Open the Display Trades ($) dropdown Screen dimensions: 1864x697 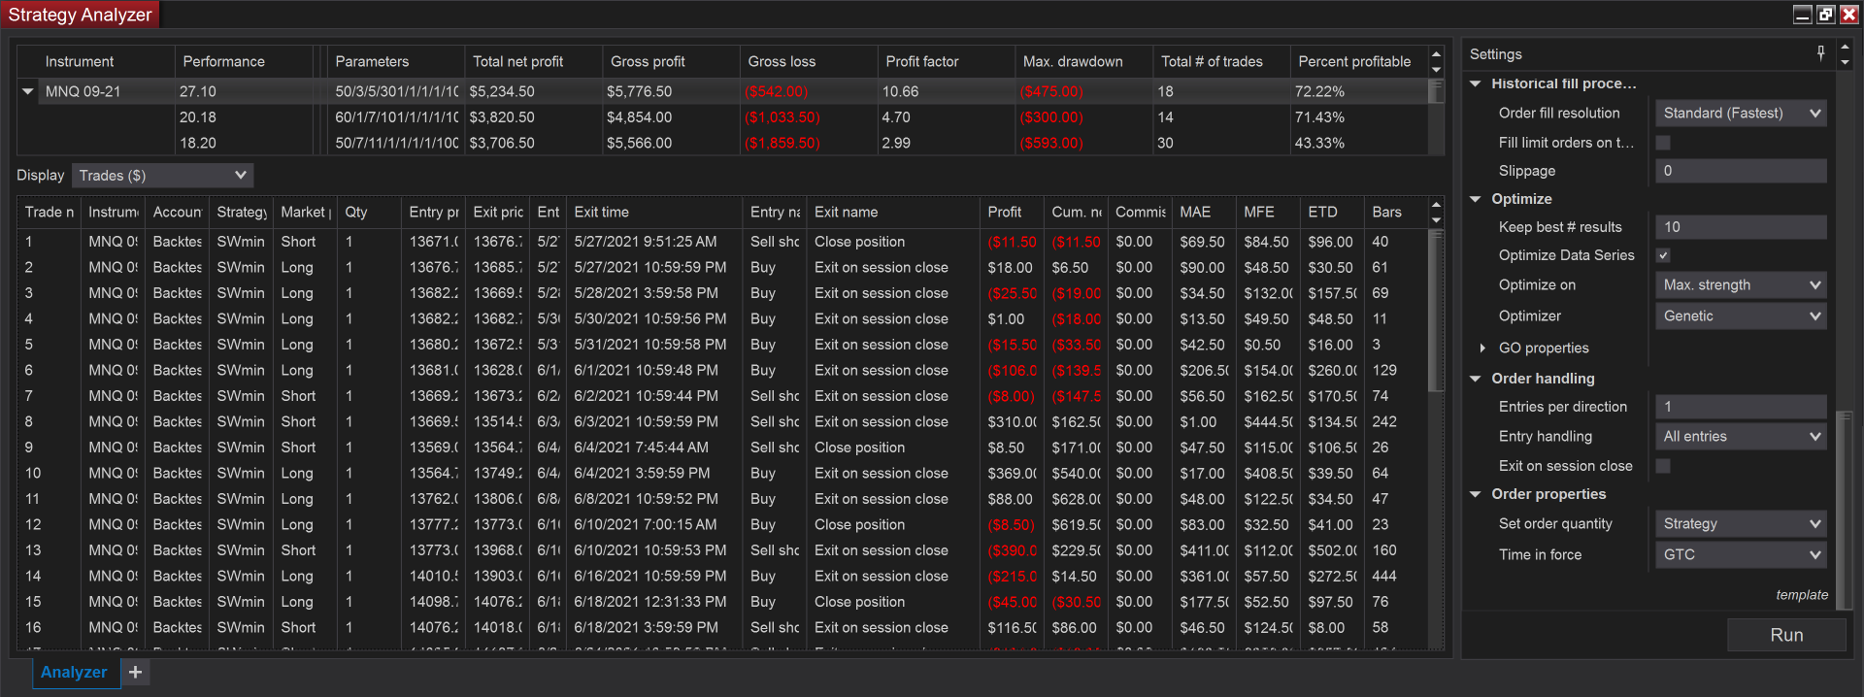coord(163,176)
